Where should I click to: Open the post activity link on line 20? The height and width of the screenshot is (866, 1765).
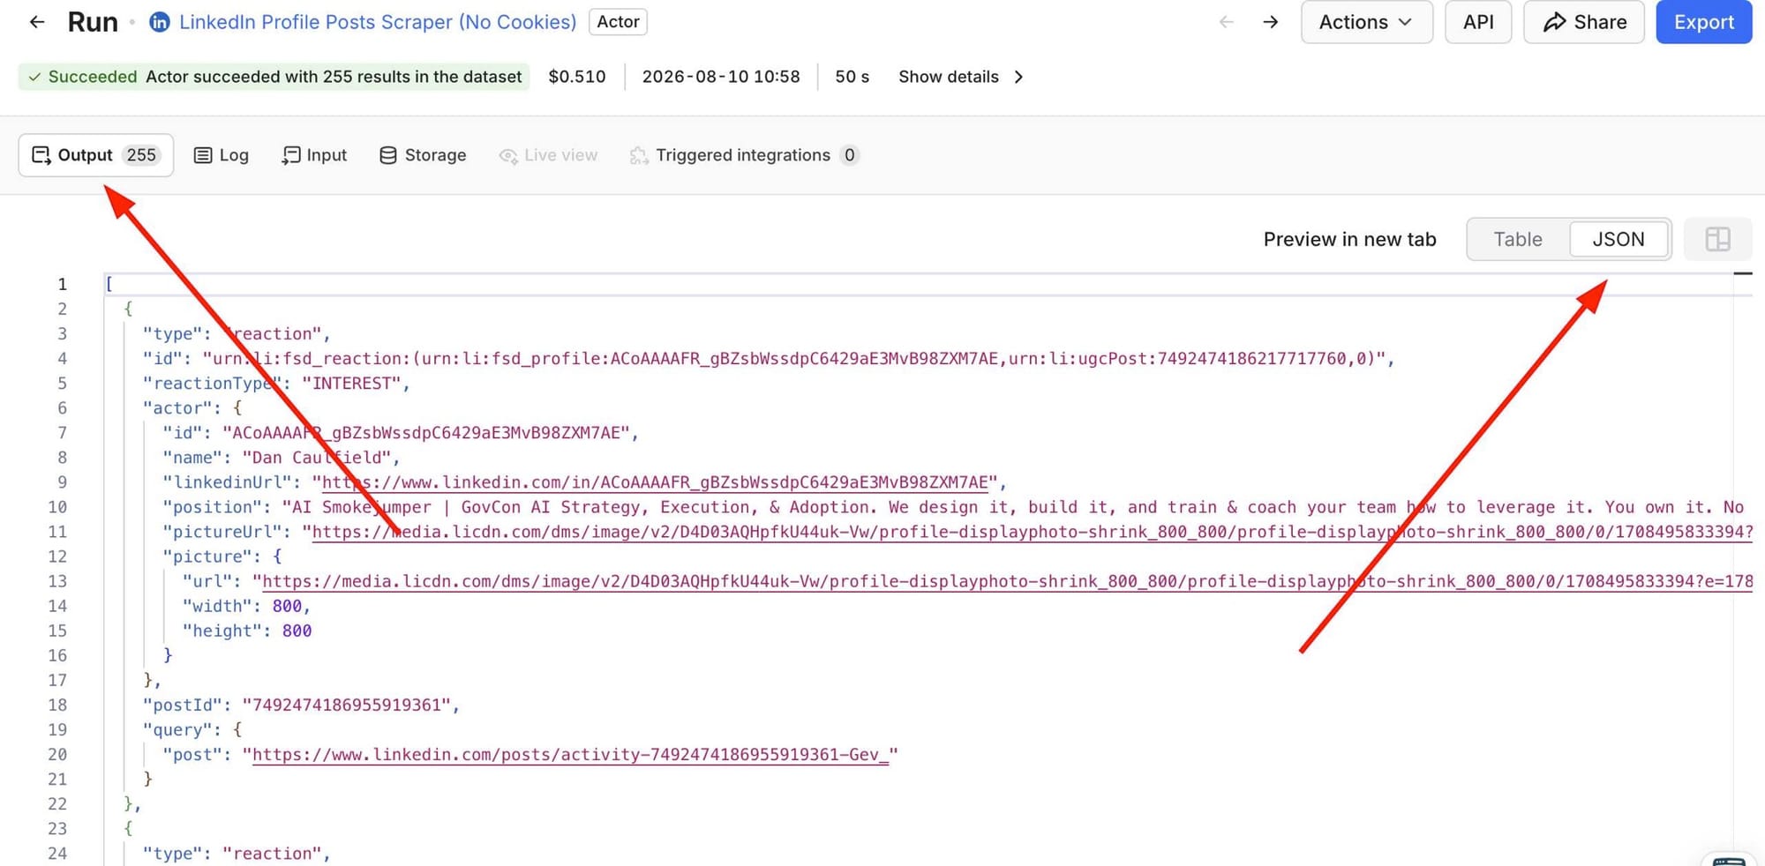[x=571, y=754]
